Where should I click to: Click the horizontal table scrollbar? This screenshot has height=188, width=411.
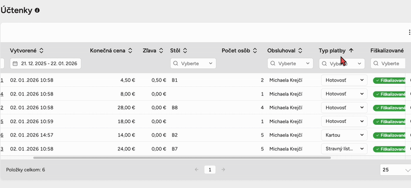182,158
